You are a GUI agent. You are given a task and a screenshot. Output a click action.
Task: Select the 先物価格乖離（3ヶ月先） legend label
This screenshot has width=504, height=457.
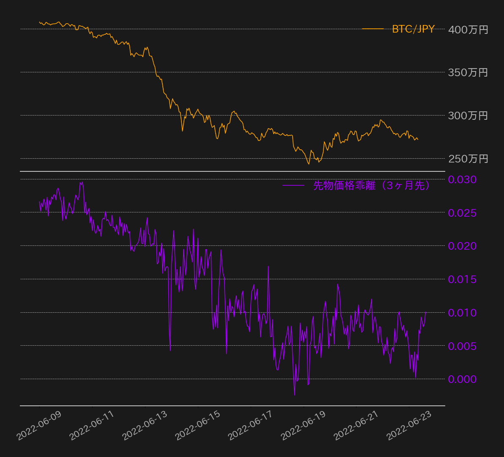[372, 186]
